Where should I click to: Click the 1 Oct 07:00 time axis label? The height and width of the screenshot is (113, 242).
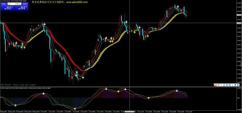tap(44, 111)
